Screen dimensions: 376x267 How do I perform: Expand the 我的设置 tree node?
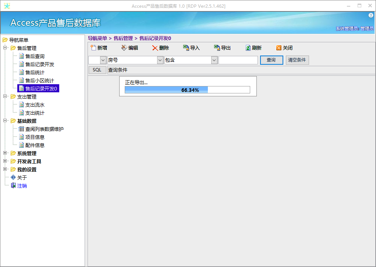point(5,169)
